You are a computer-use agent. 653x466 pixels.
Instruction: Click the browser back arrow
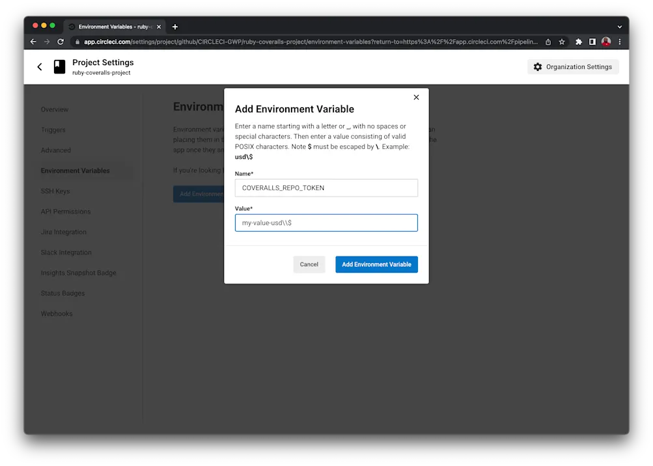(33, 41)
